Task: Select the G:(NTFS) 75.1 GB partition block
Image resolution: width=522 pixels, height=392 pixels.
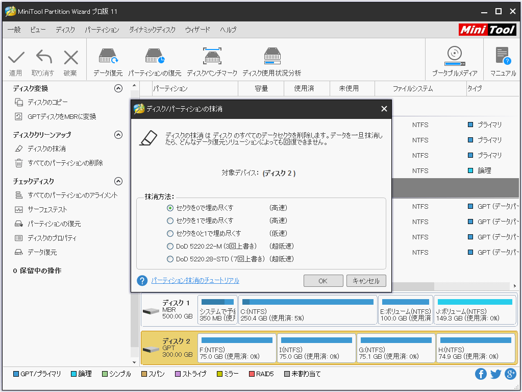Action: tap(396, 348)
